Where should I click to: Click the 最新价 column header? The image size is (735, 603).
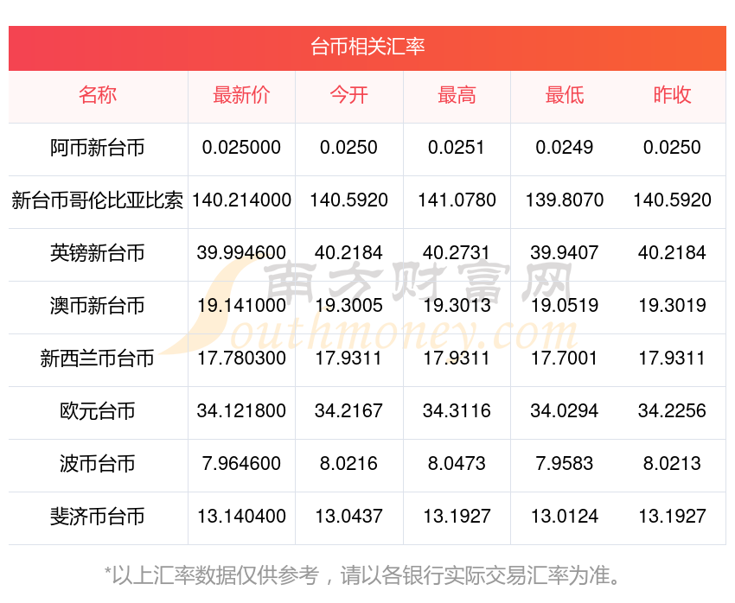(x=241, y=95)
